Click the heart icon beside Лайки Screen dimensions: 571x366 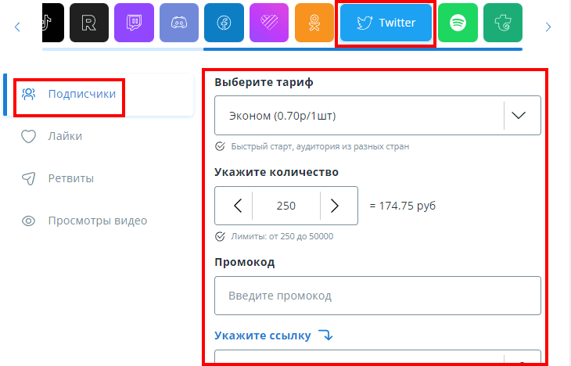click(x=28, y=137)
